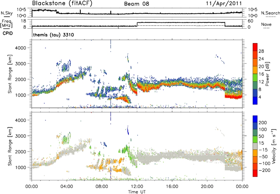Click the '16' power colorbar tick value
The image size is (280, 194).
(x=261, y=74)
